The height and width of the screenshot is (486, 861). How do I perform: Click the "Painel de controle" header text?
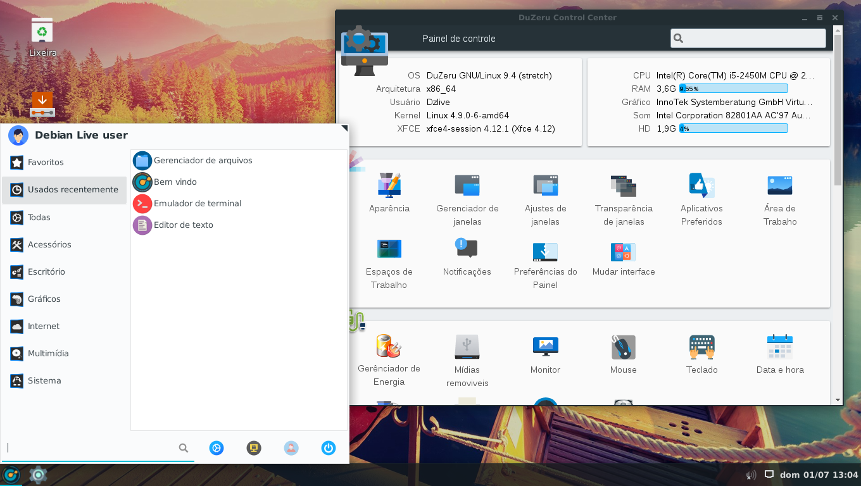point(459,39)
